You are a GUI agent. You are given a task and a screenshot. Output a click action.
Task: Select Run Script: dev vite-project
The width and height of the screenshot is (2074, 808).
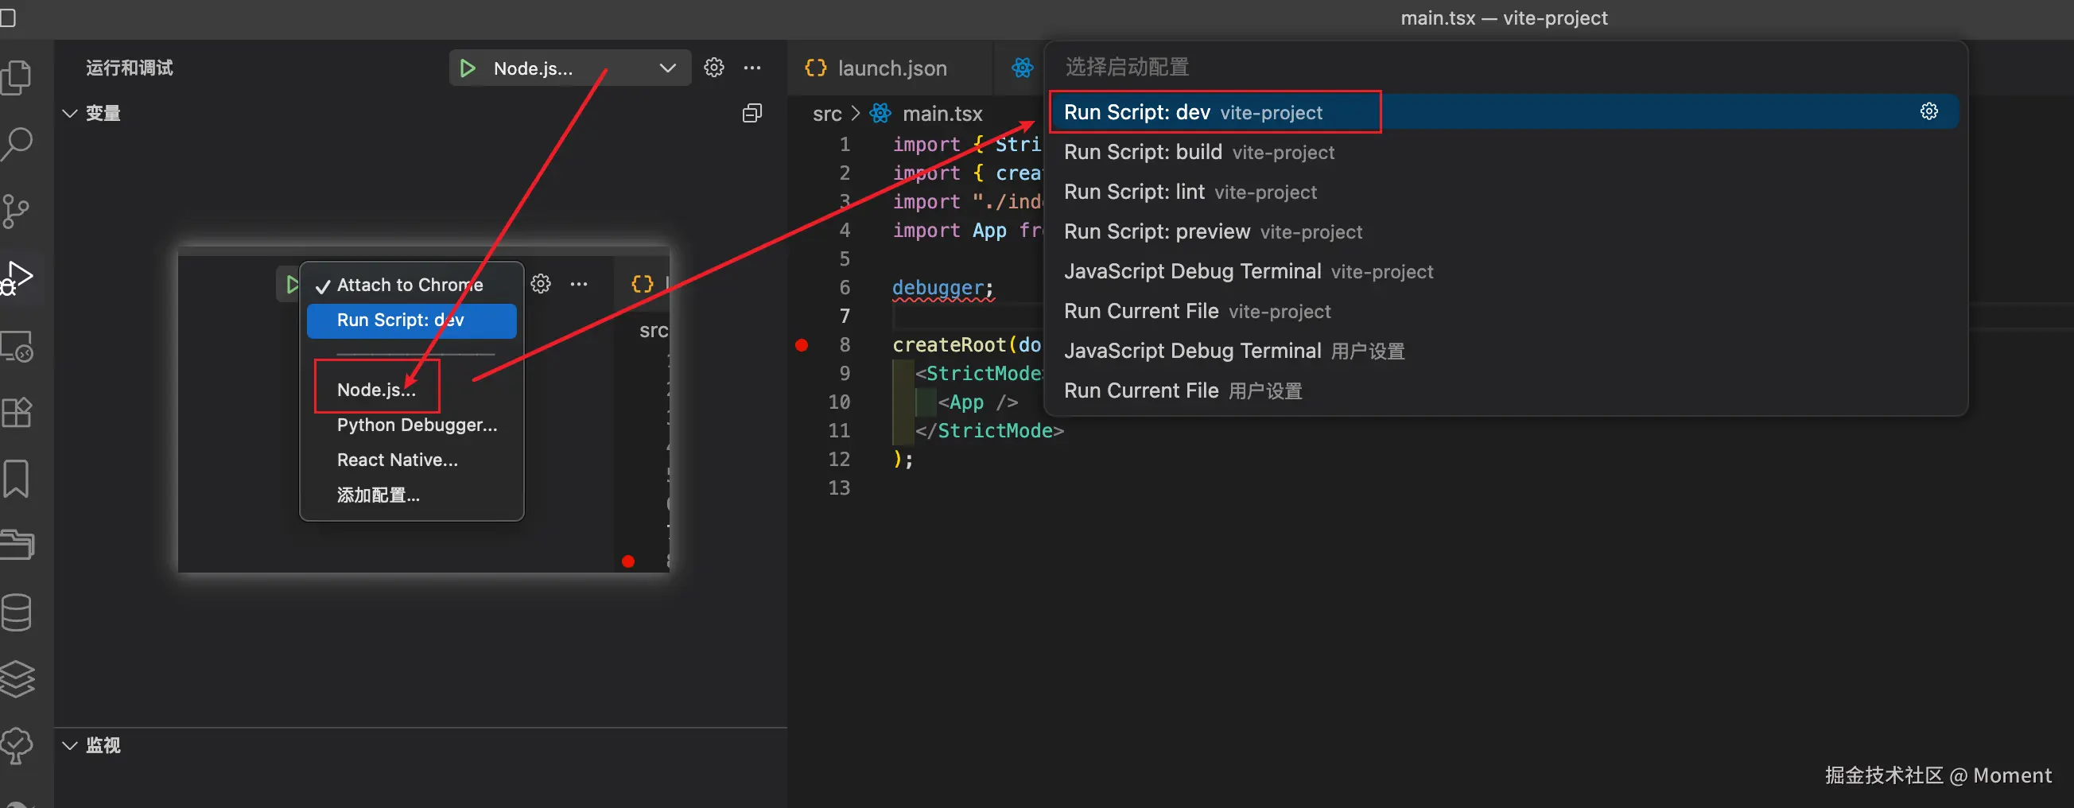tap(1503, 112)
